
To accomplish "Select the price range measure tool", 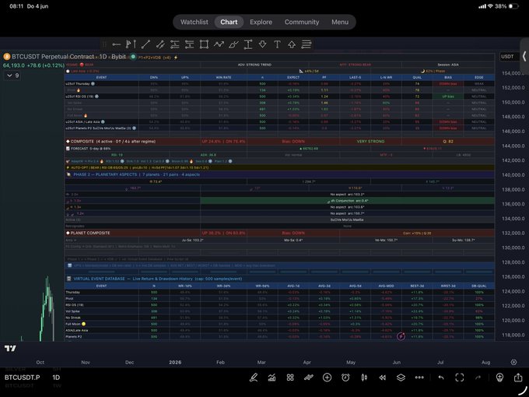I will tap(248, 44).
